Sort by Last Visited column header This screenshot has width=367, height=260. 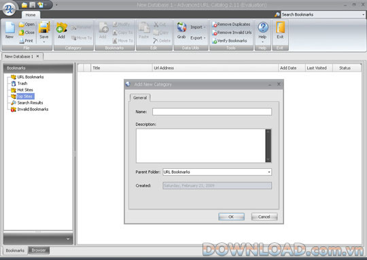[x=319, y=68]
